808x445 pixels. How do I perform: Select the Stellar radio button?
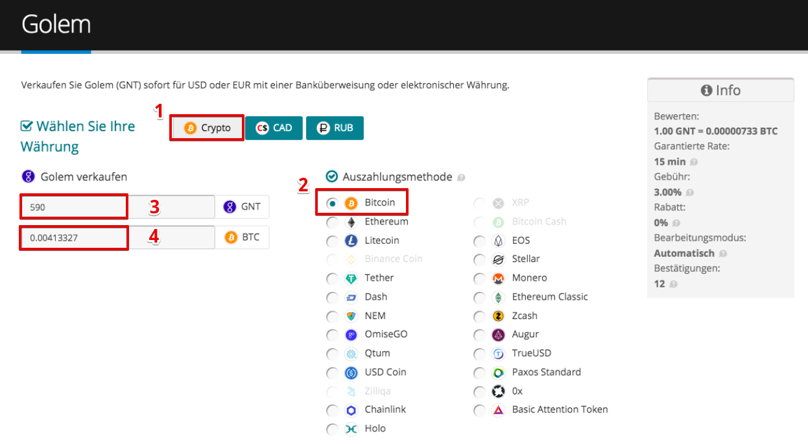[x=479, y=259]
